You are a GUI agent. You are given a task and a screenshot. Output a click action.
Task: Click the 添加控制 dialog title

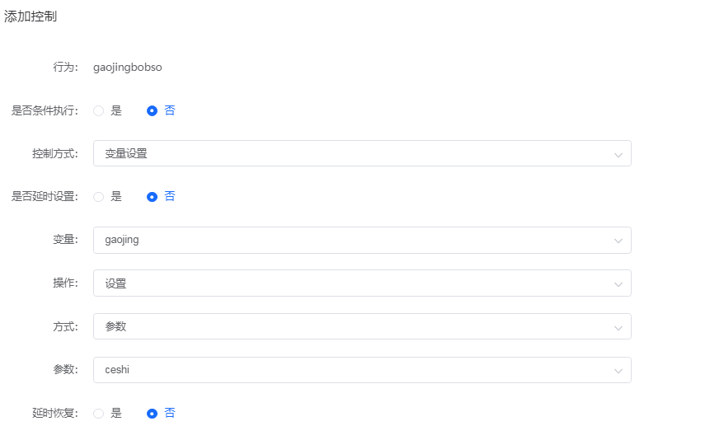[31, 16]
